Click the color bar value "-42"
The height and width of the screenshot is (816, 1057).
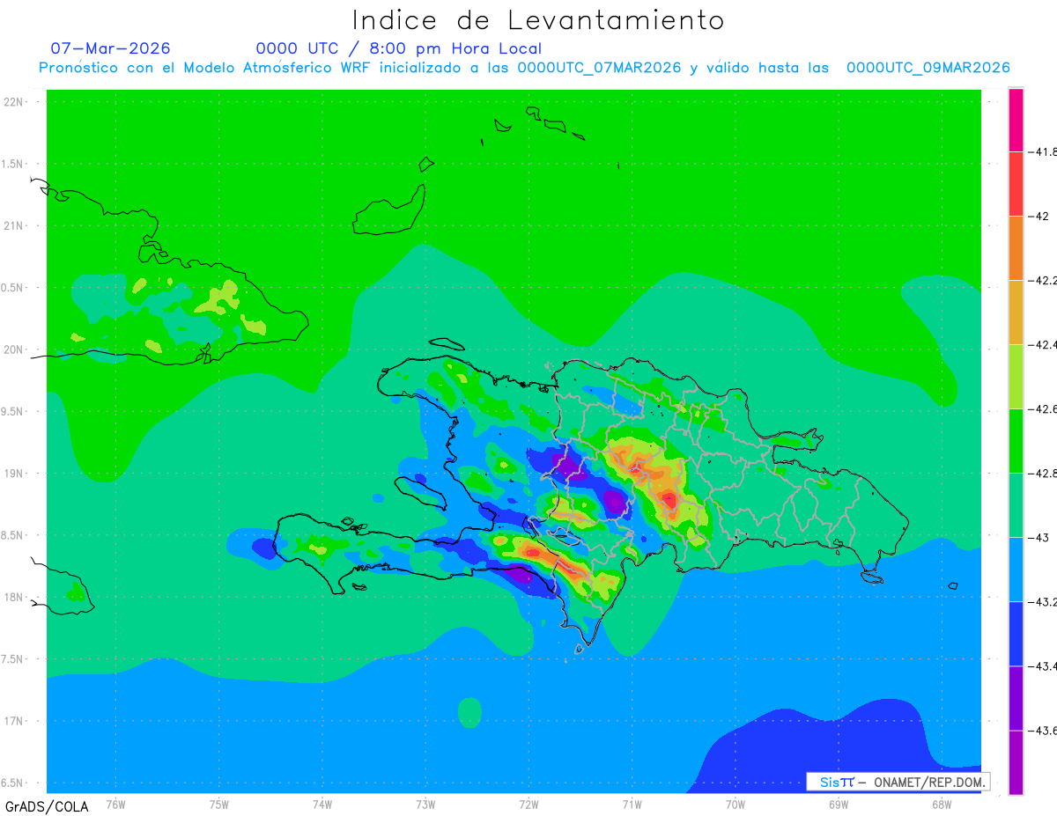pos(1040,216)
